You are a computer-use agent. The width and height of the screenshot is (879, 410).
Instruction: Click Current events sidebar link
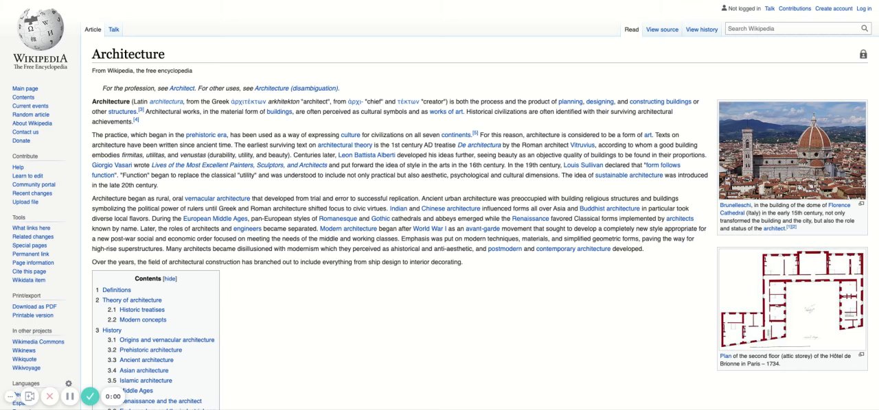pyautogui.click(x=30, y=106)
